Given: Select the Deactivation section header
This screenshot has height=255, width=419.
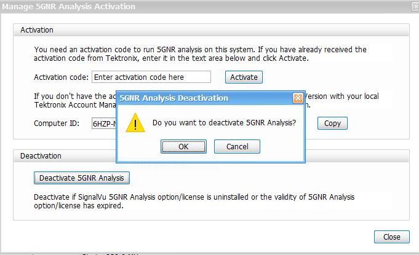Looking at the screenshot, I should (41, 156).
